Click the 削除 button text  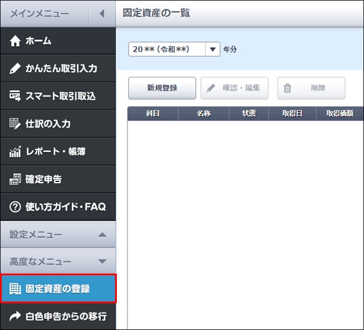[x=318, y=88]
